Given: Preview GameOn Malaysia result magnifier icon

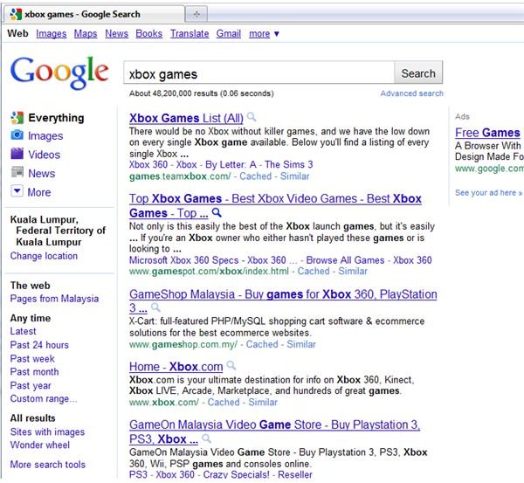Looking at the screenshot, I should (206, 438).
